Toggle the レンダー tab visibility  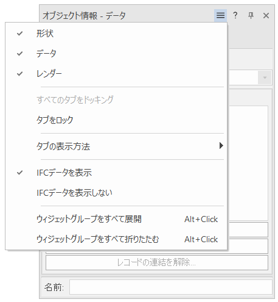(x=116, y=74)
